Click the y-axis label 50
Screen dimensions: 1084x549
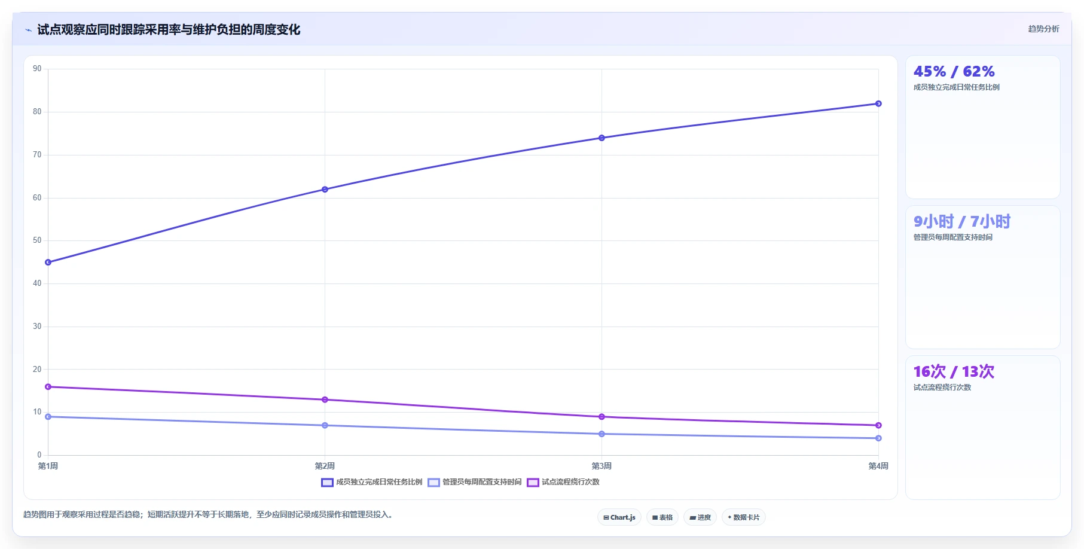[x=37, y=240]
